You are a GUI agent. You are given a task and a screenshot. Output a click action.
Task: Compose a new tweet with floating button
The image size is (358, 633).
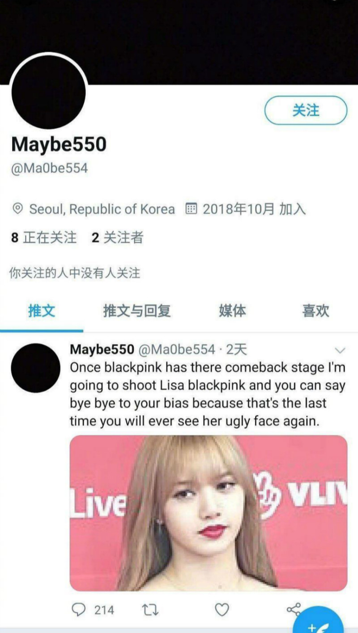[x=318, y=621]
